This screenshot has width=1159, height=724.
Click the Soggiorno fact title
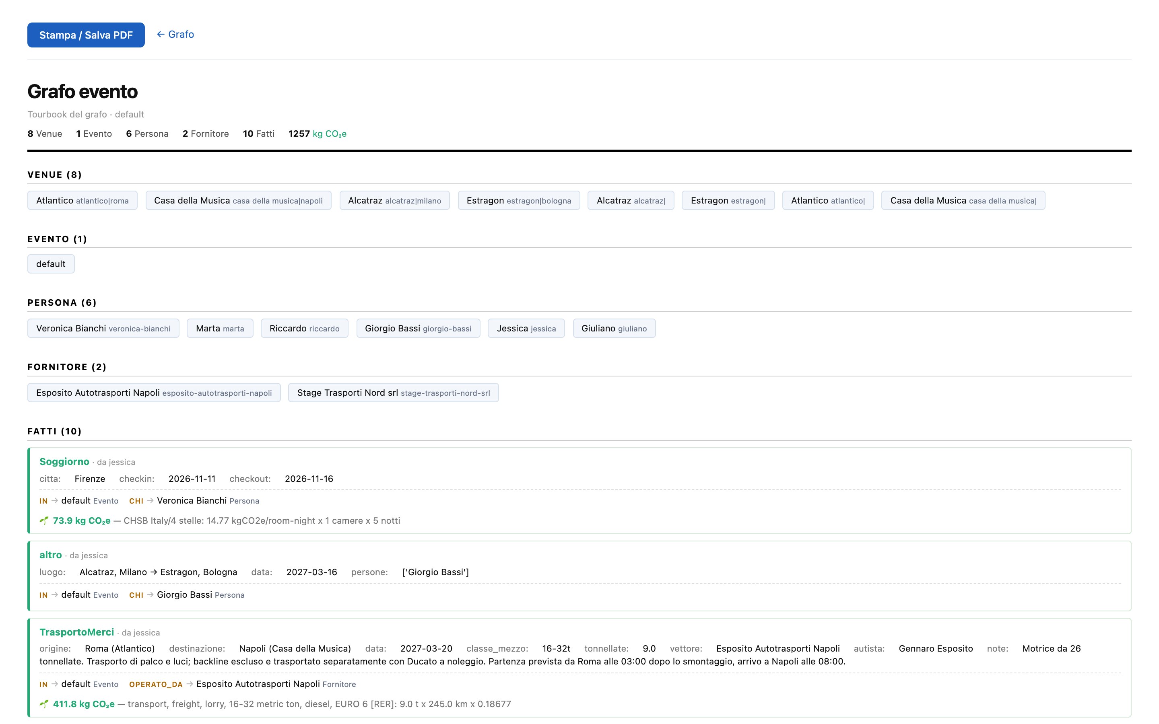[64, 462]
